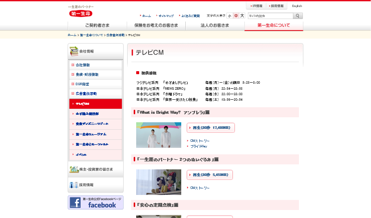The image size is (371, 218).
Task: Open the 保険をお考えのお客さま tab
Action: click(x=156, y=26)
